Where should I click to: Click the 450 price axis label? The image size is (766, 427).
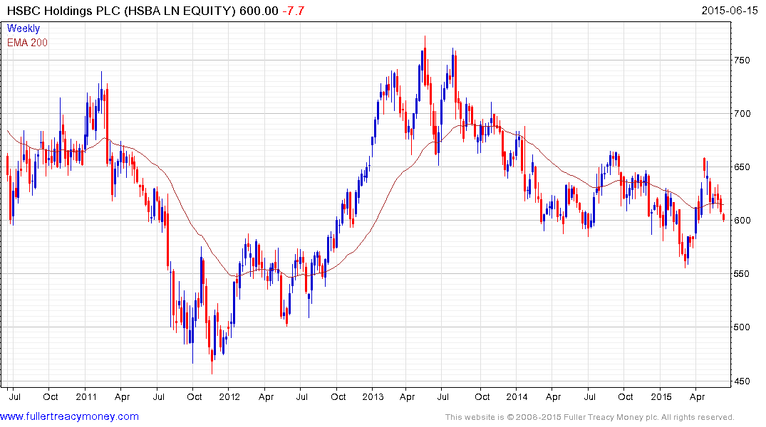742,381
